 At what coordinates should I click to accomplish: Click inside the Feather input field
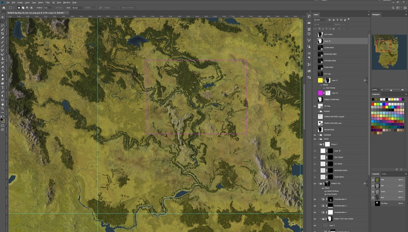tap(48, 8)
